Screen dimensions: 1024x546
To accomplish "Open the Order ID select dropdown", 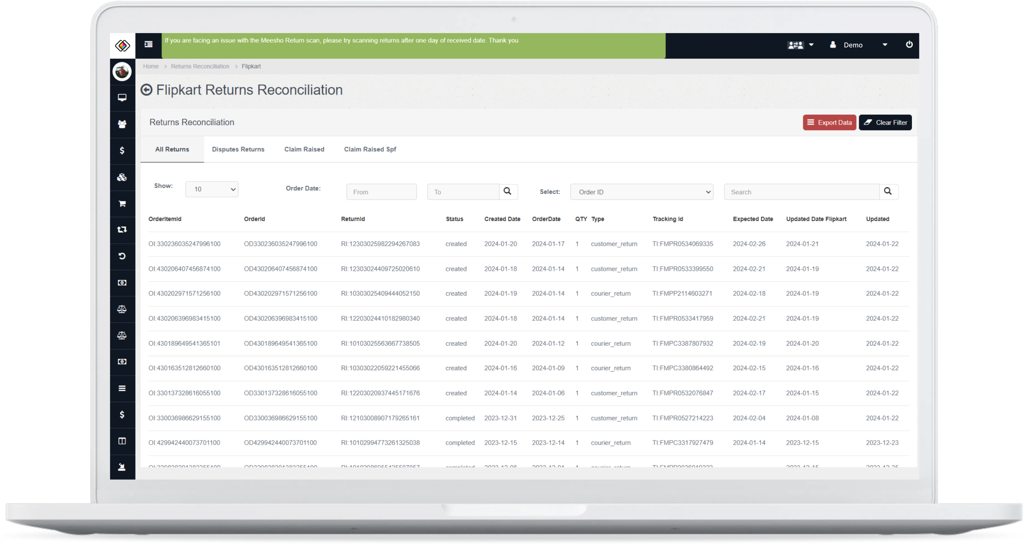I will point(641,192).
